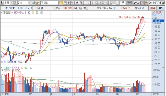Screen dimensions: 166x96
Task: Click the 137 candle count input field
Action: [123, 3]
